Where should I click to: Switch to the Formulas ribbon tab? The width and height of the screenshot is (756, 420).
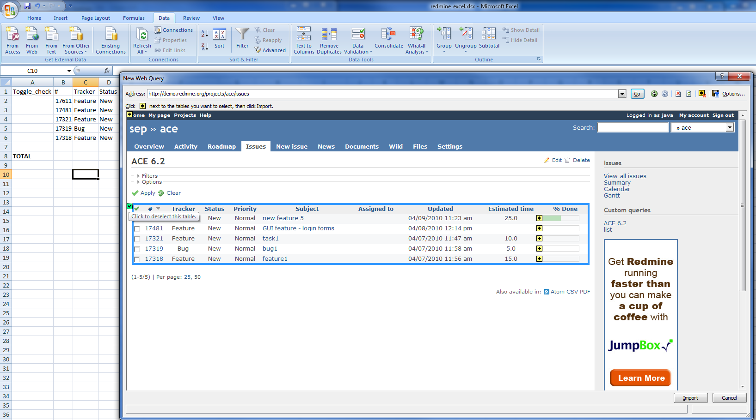click(134, 18)
